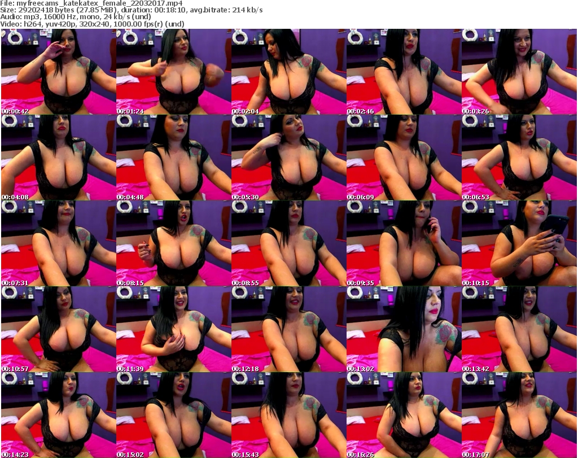Image resolution: width=578 pixels, height=458 pixels.
Task: Open the thumbnail stamped 00:10:15
Action: coord(519,243)
